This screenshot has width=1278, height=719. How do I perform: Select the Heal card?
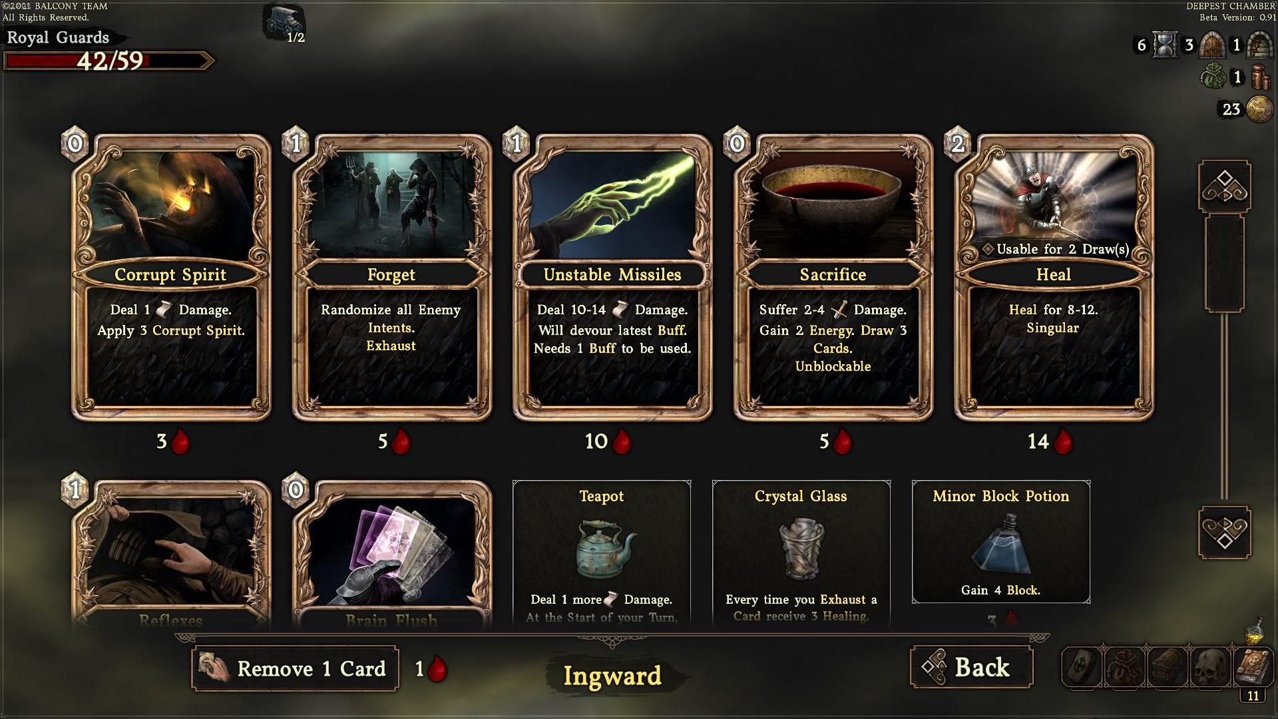[x=1054, y=278]
